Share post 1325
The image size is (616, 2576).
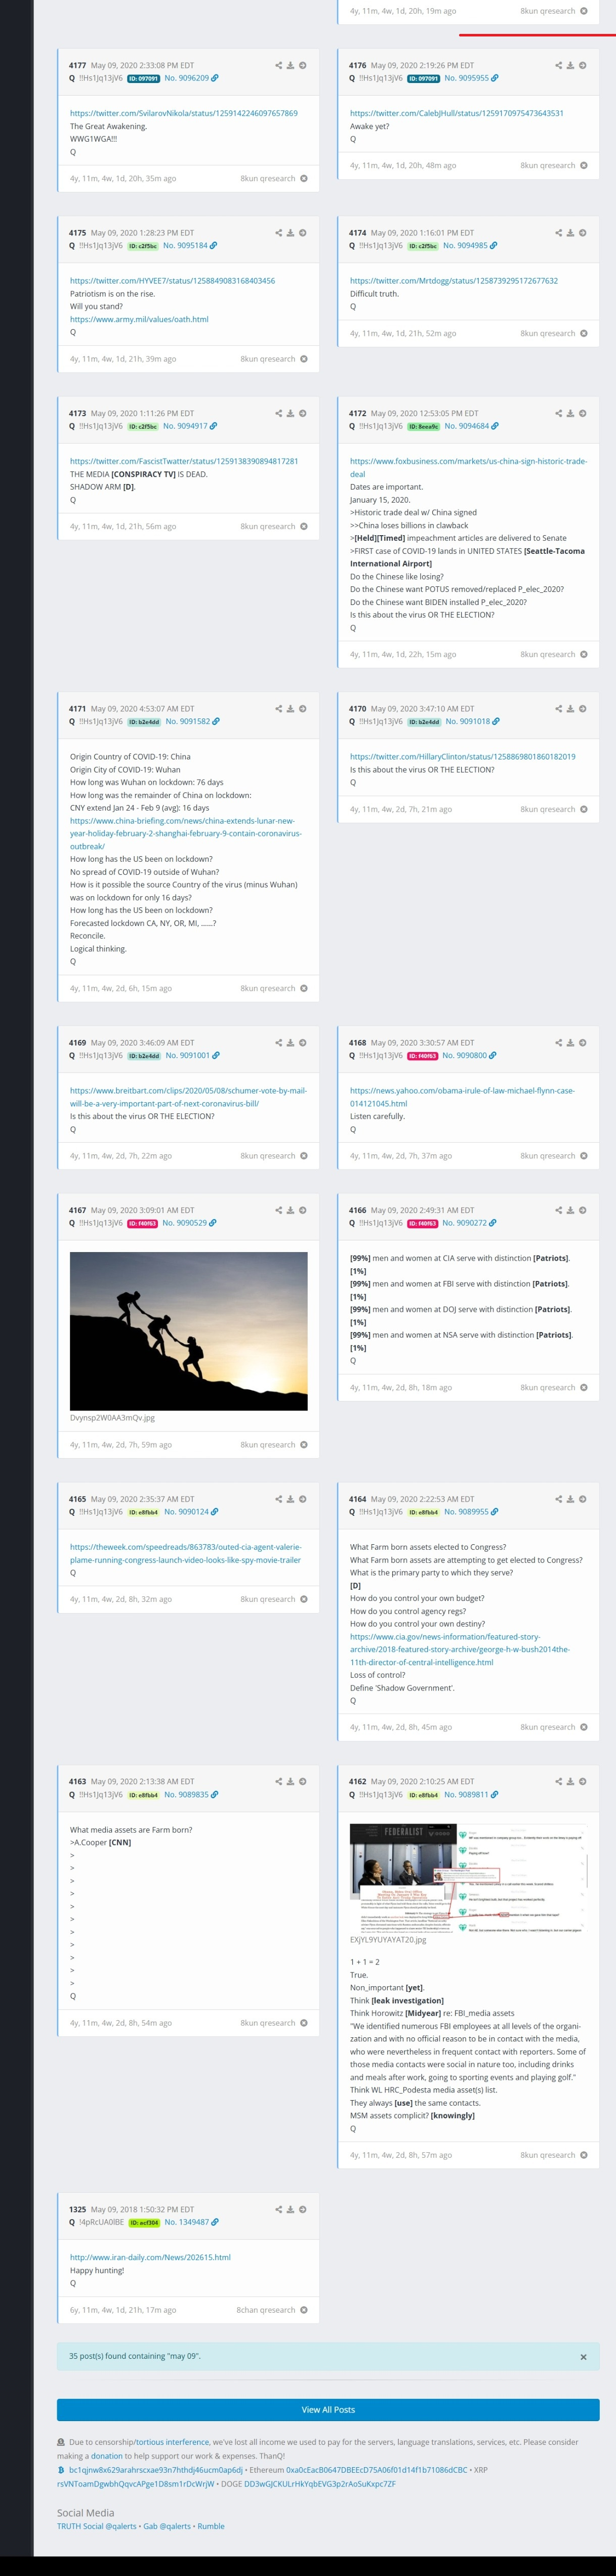[x=279, y=2209]
